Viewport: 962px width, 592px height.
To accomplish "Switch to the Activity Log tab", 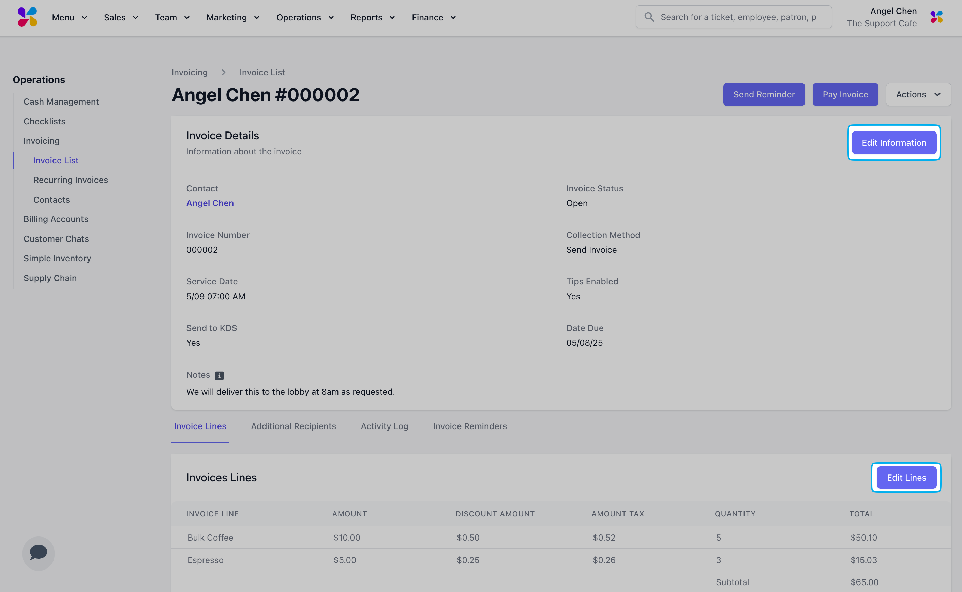I will click(385, 426).
